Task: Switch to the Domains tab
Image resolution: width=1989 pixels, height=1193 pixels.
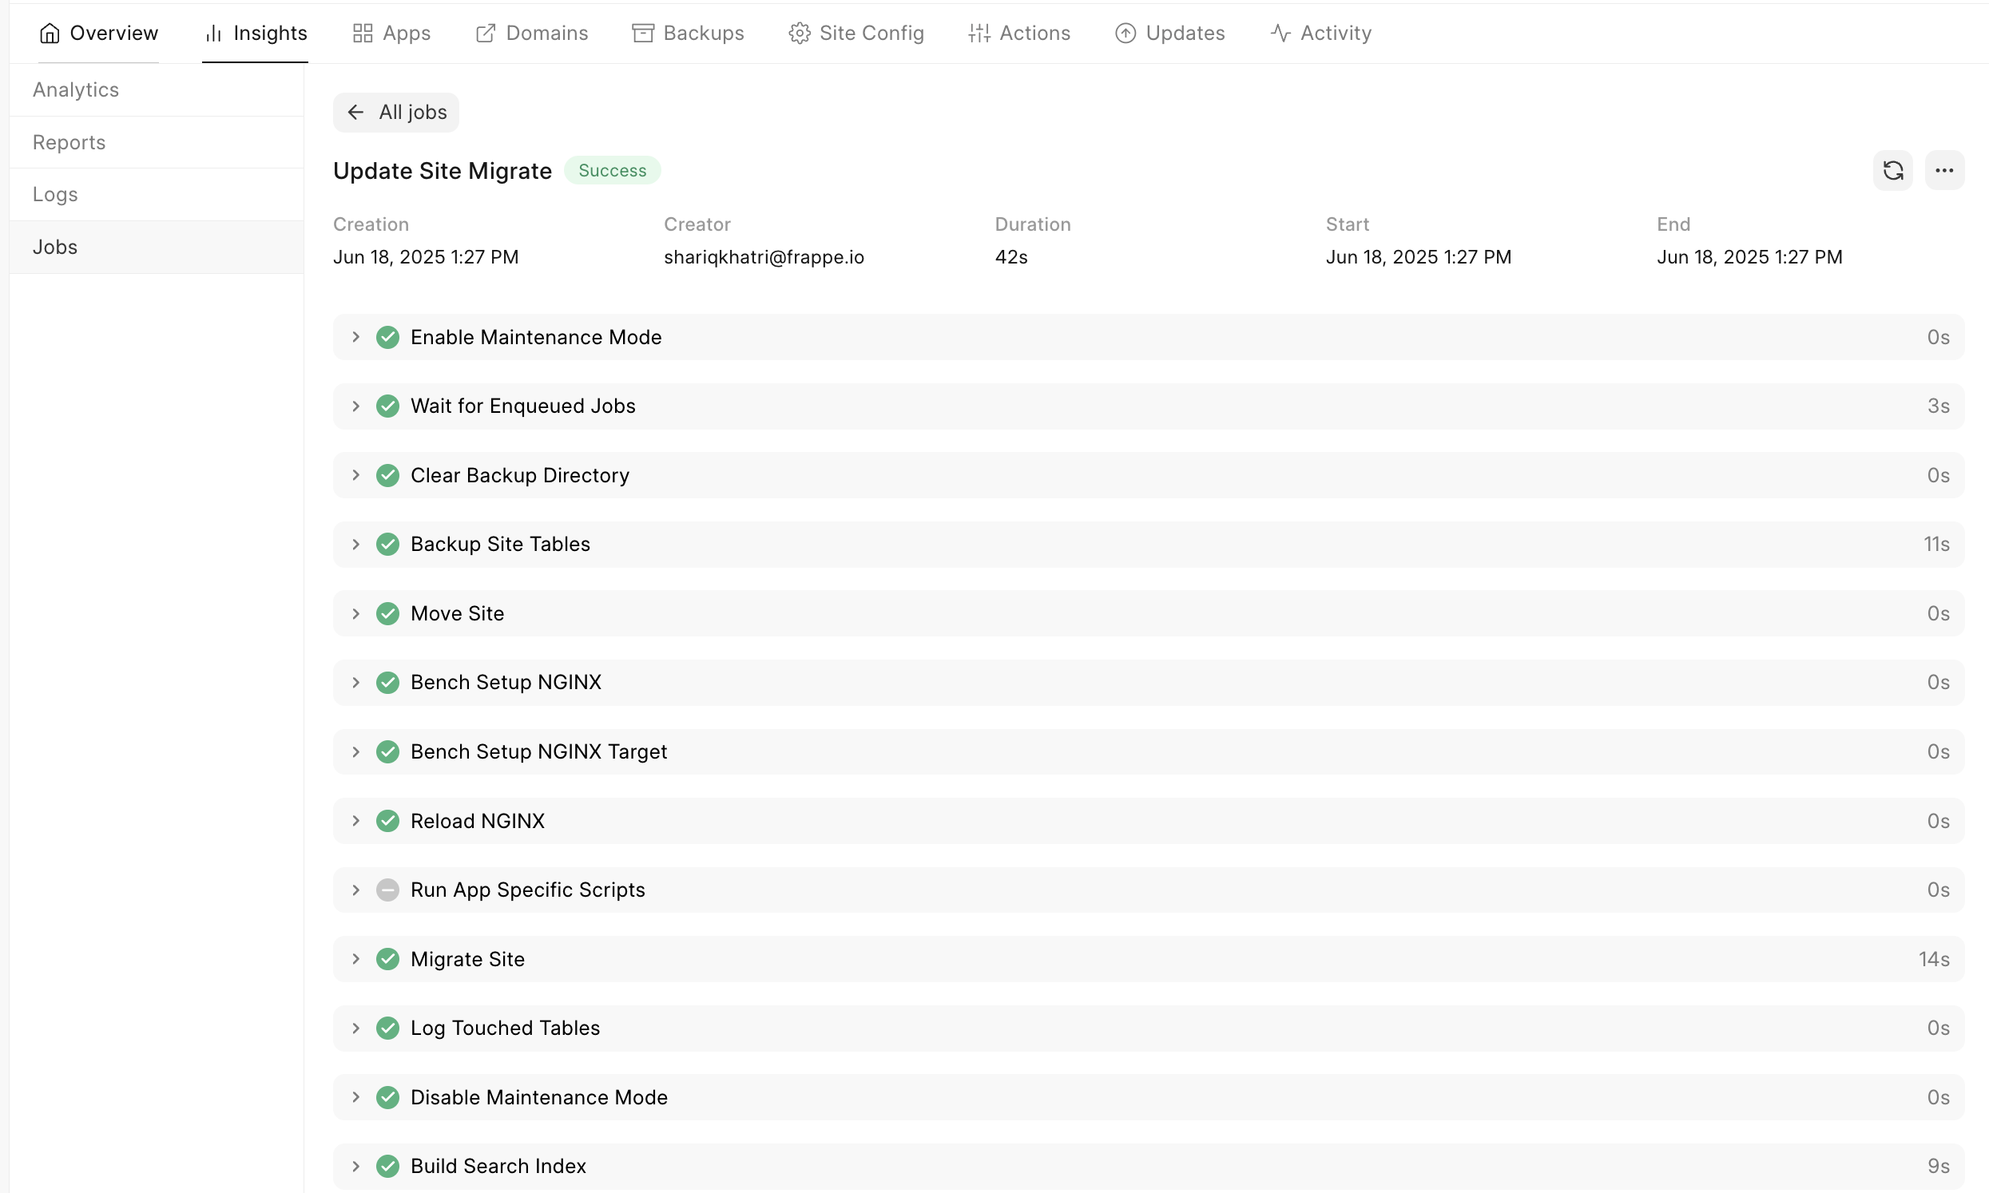Action: coord(531,33)
